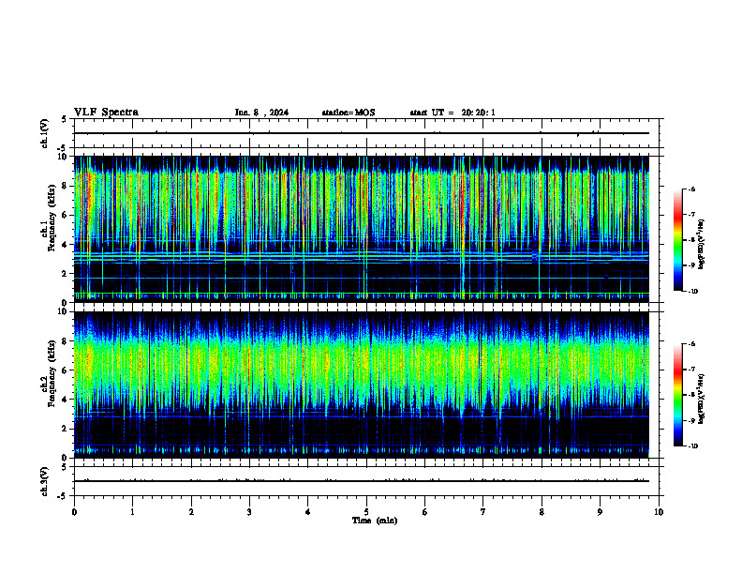Click the "-6" label on ch.2 color bar

[691, 344]
